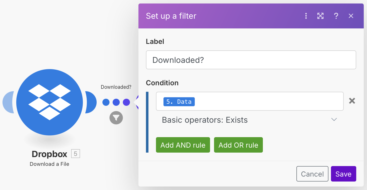Image resolution: width=367 pixels, height=190 pixels.
Task: Remove the condition with the X icon
Action: click(x=352, y=101)
